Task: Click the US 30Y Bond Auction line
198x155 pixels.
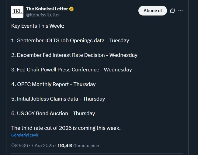Action: pos(53,113)
